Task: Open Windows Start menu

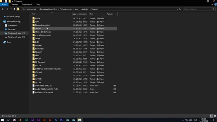Action: coord(2,120)
